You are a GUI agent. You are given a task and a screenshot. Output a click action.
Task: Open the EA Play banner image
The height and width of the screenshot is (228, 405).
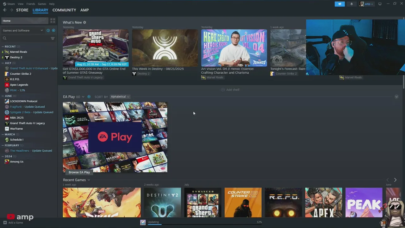pos(115,137)
